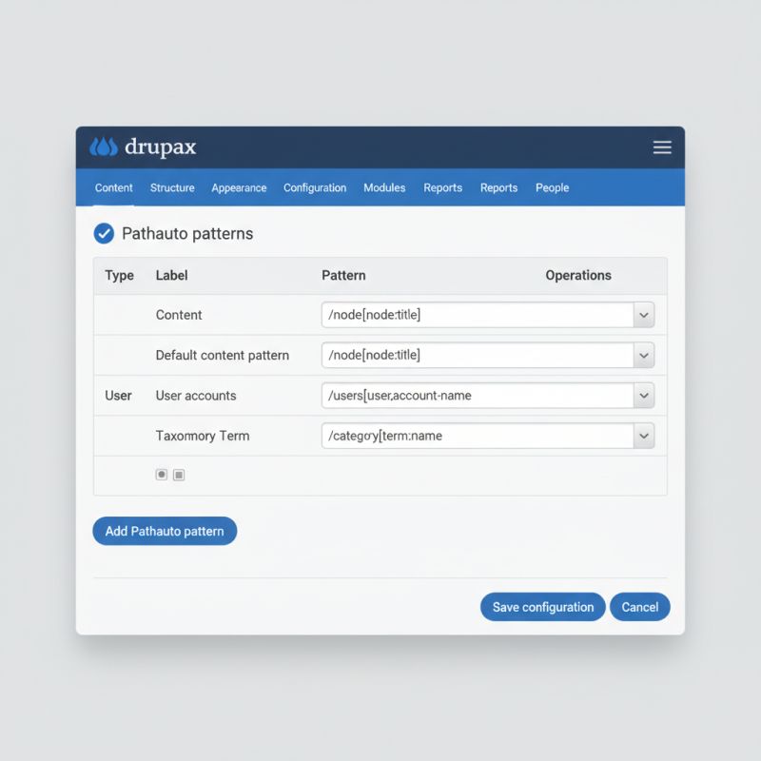761x761 pixels.
Task: Click the Cancel button
Action: [639, 607]
